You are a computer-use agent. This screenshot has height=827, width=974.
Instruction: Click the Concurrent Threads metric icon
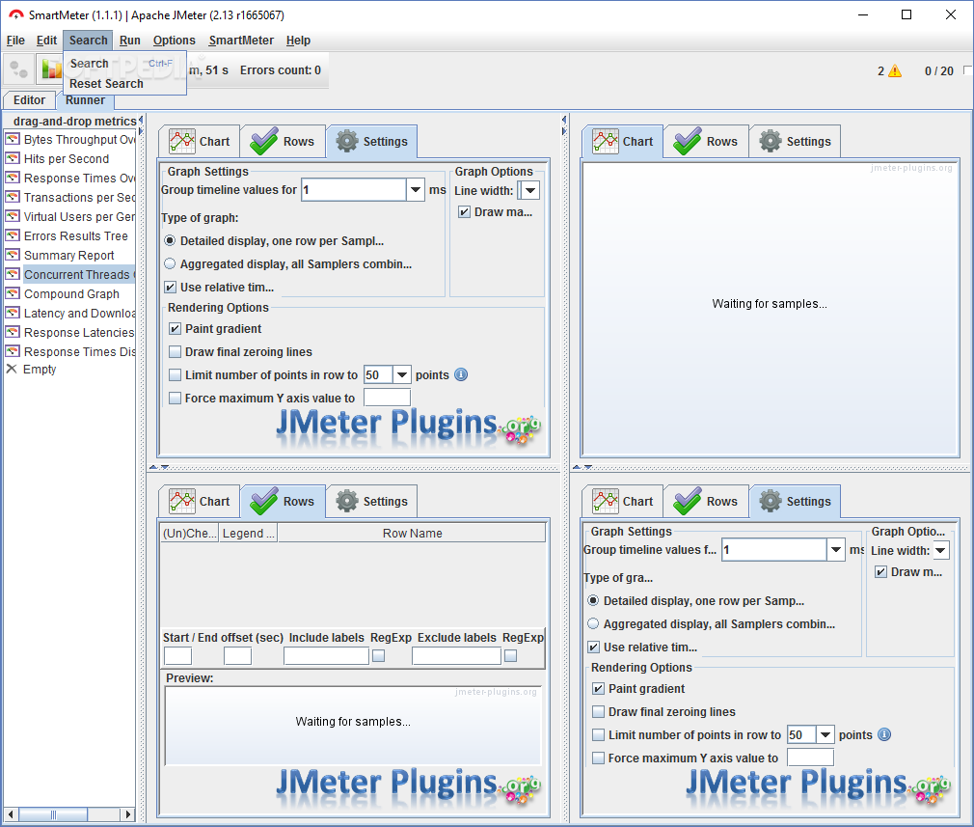click(13, 274)
